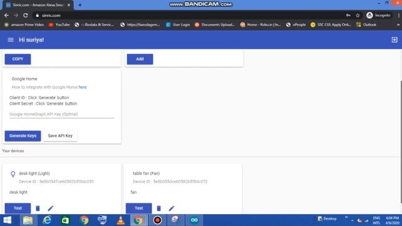Focus the Google HomeGraph API Key field
Screen dimensions: 402x226
pos(62,114)
